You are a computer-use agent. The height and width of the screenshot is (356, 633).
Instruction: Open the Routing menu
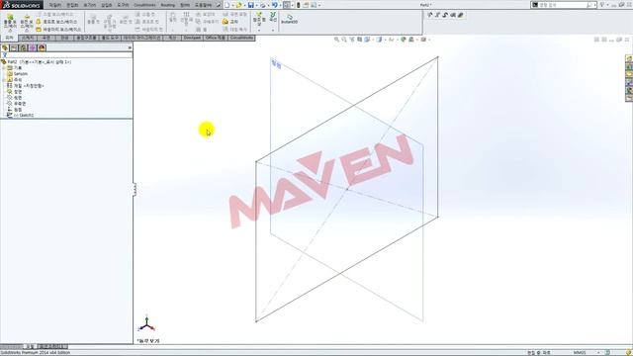[x=168, y=5]
